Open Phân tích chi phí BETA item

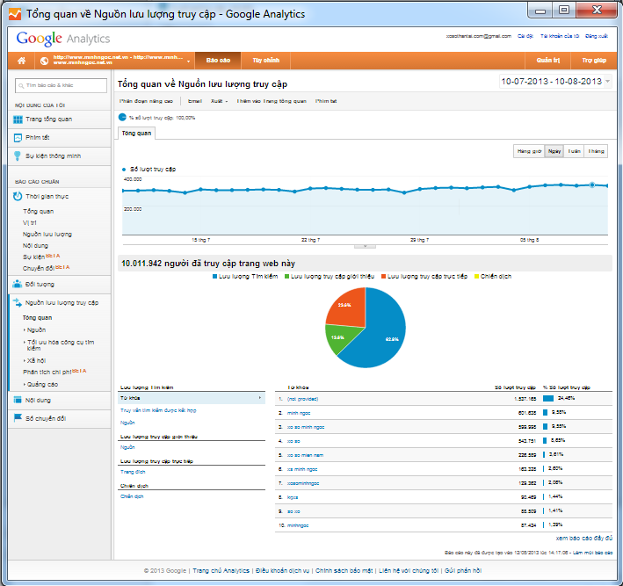click(54, 372)
